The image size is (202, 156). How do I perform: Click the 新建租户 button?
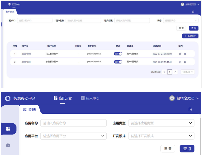point(190,36)
